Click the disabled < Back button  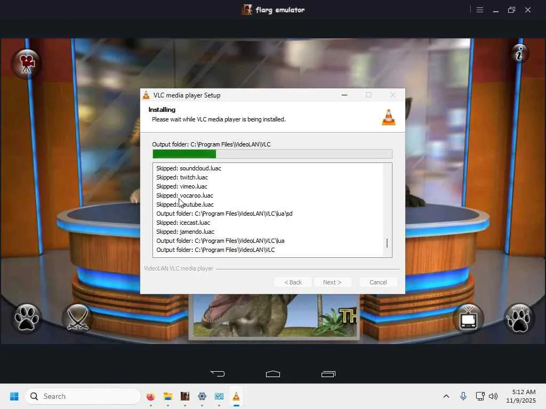tap(293, 282)
